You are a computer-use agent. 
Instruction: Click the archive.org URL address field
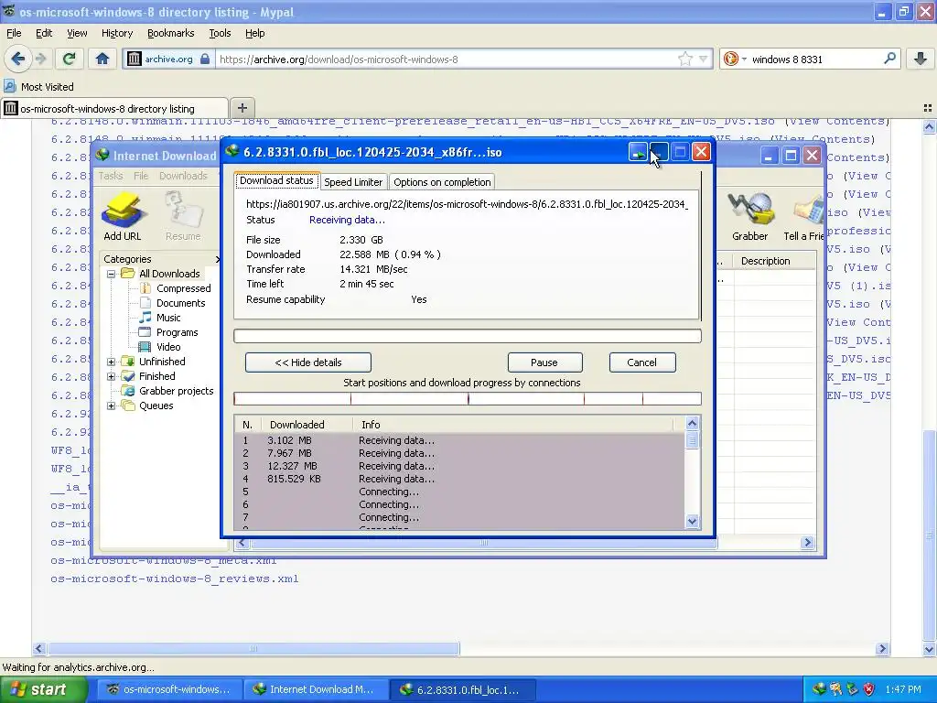[447, 59]
